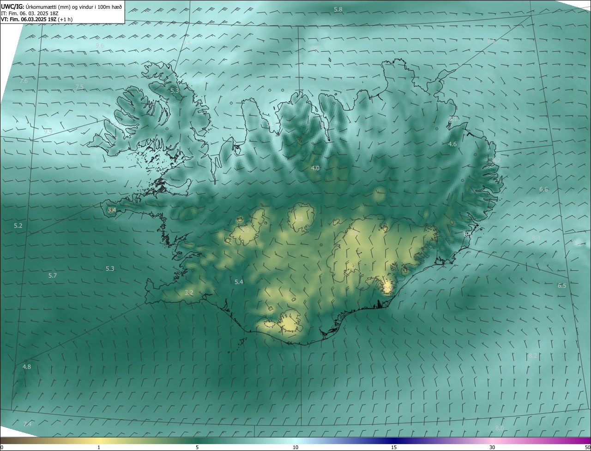Click the colorbar tick label "10"

[295, 448]
